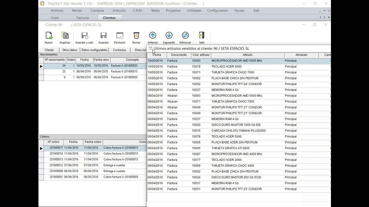This screenshot has height=207, width=369.
Task: Select row marker arrow for vencimiento 54
Action: click(41, 66)
